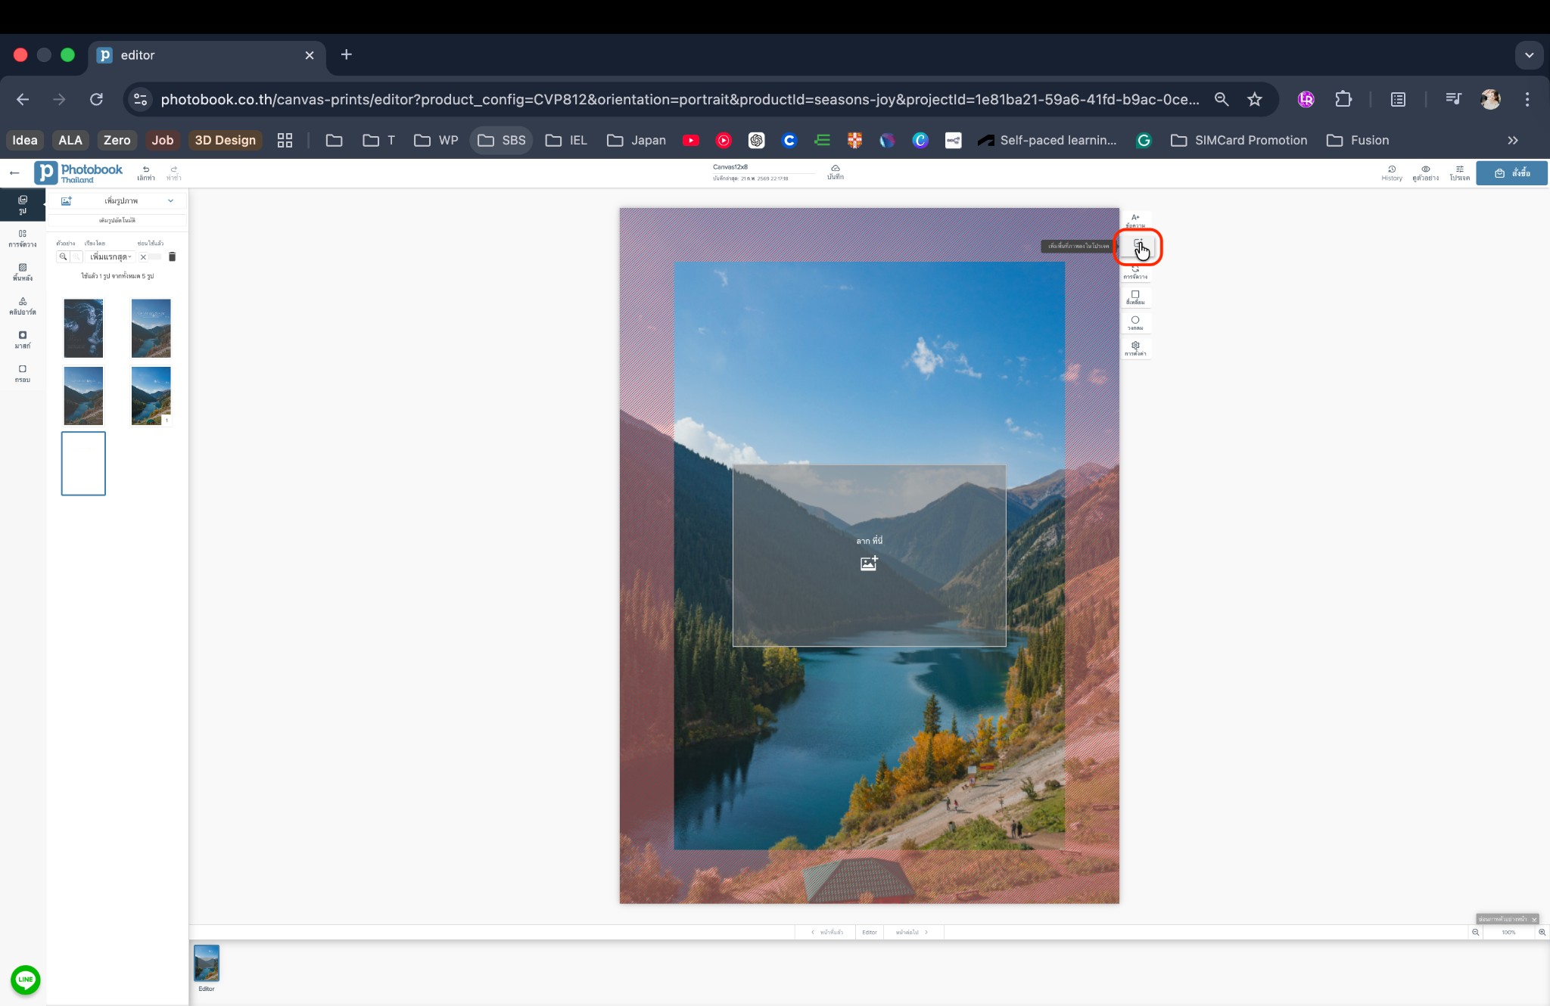
Task: Open the Background (พื้นหลัง) sidebar panel
Action: click(23, 272)
